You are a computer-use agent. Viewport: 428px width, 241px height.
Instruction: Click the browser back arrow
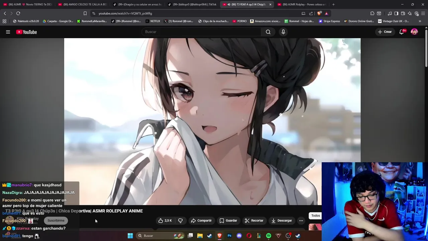[5, 13]
